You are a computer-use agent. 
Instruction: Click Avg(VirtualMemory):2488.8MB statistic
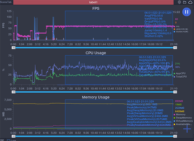click(147, 116)
